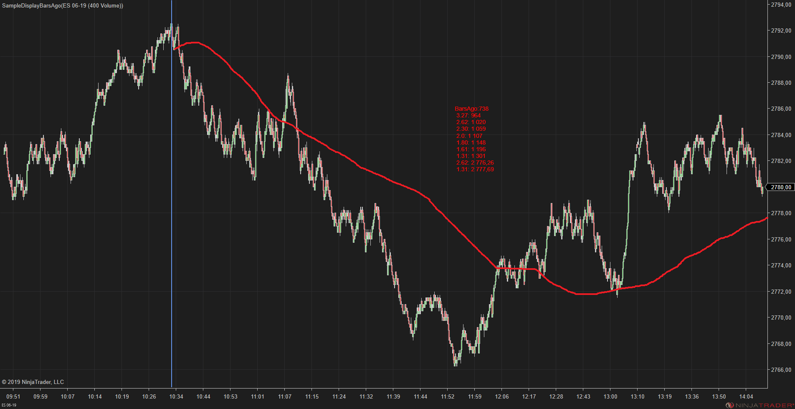Click the blue vertical line marker

pyautogui.click(x=172, y=194)
